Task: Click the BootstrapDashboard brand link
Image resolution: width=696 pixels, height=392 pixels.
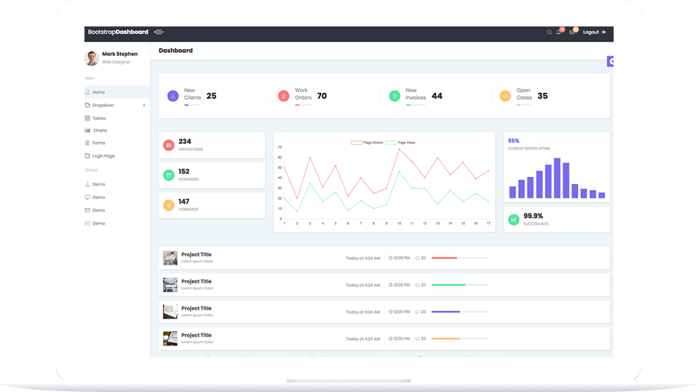Action: pyautogui.click(x=118, y=32)
